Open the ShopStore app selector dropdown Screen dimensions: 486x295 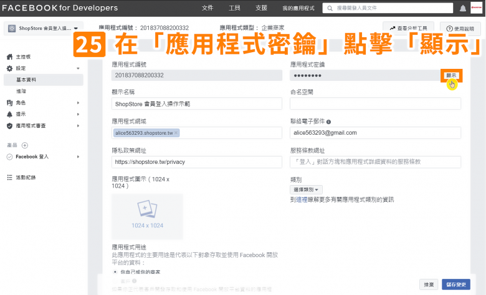click(x=44, y=29)
